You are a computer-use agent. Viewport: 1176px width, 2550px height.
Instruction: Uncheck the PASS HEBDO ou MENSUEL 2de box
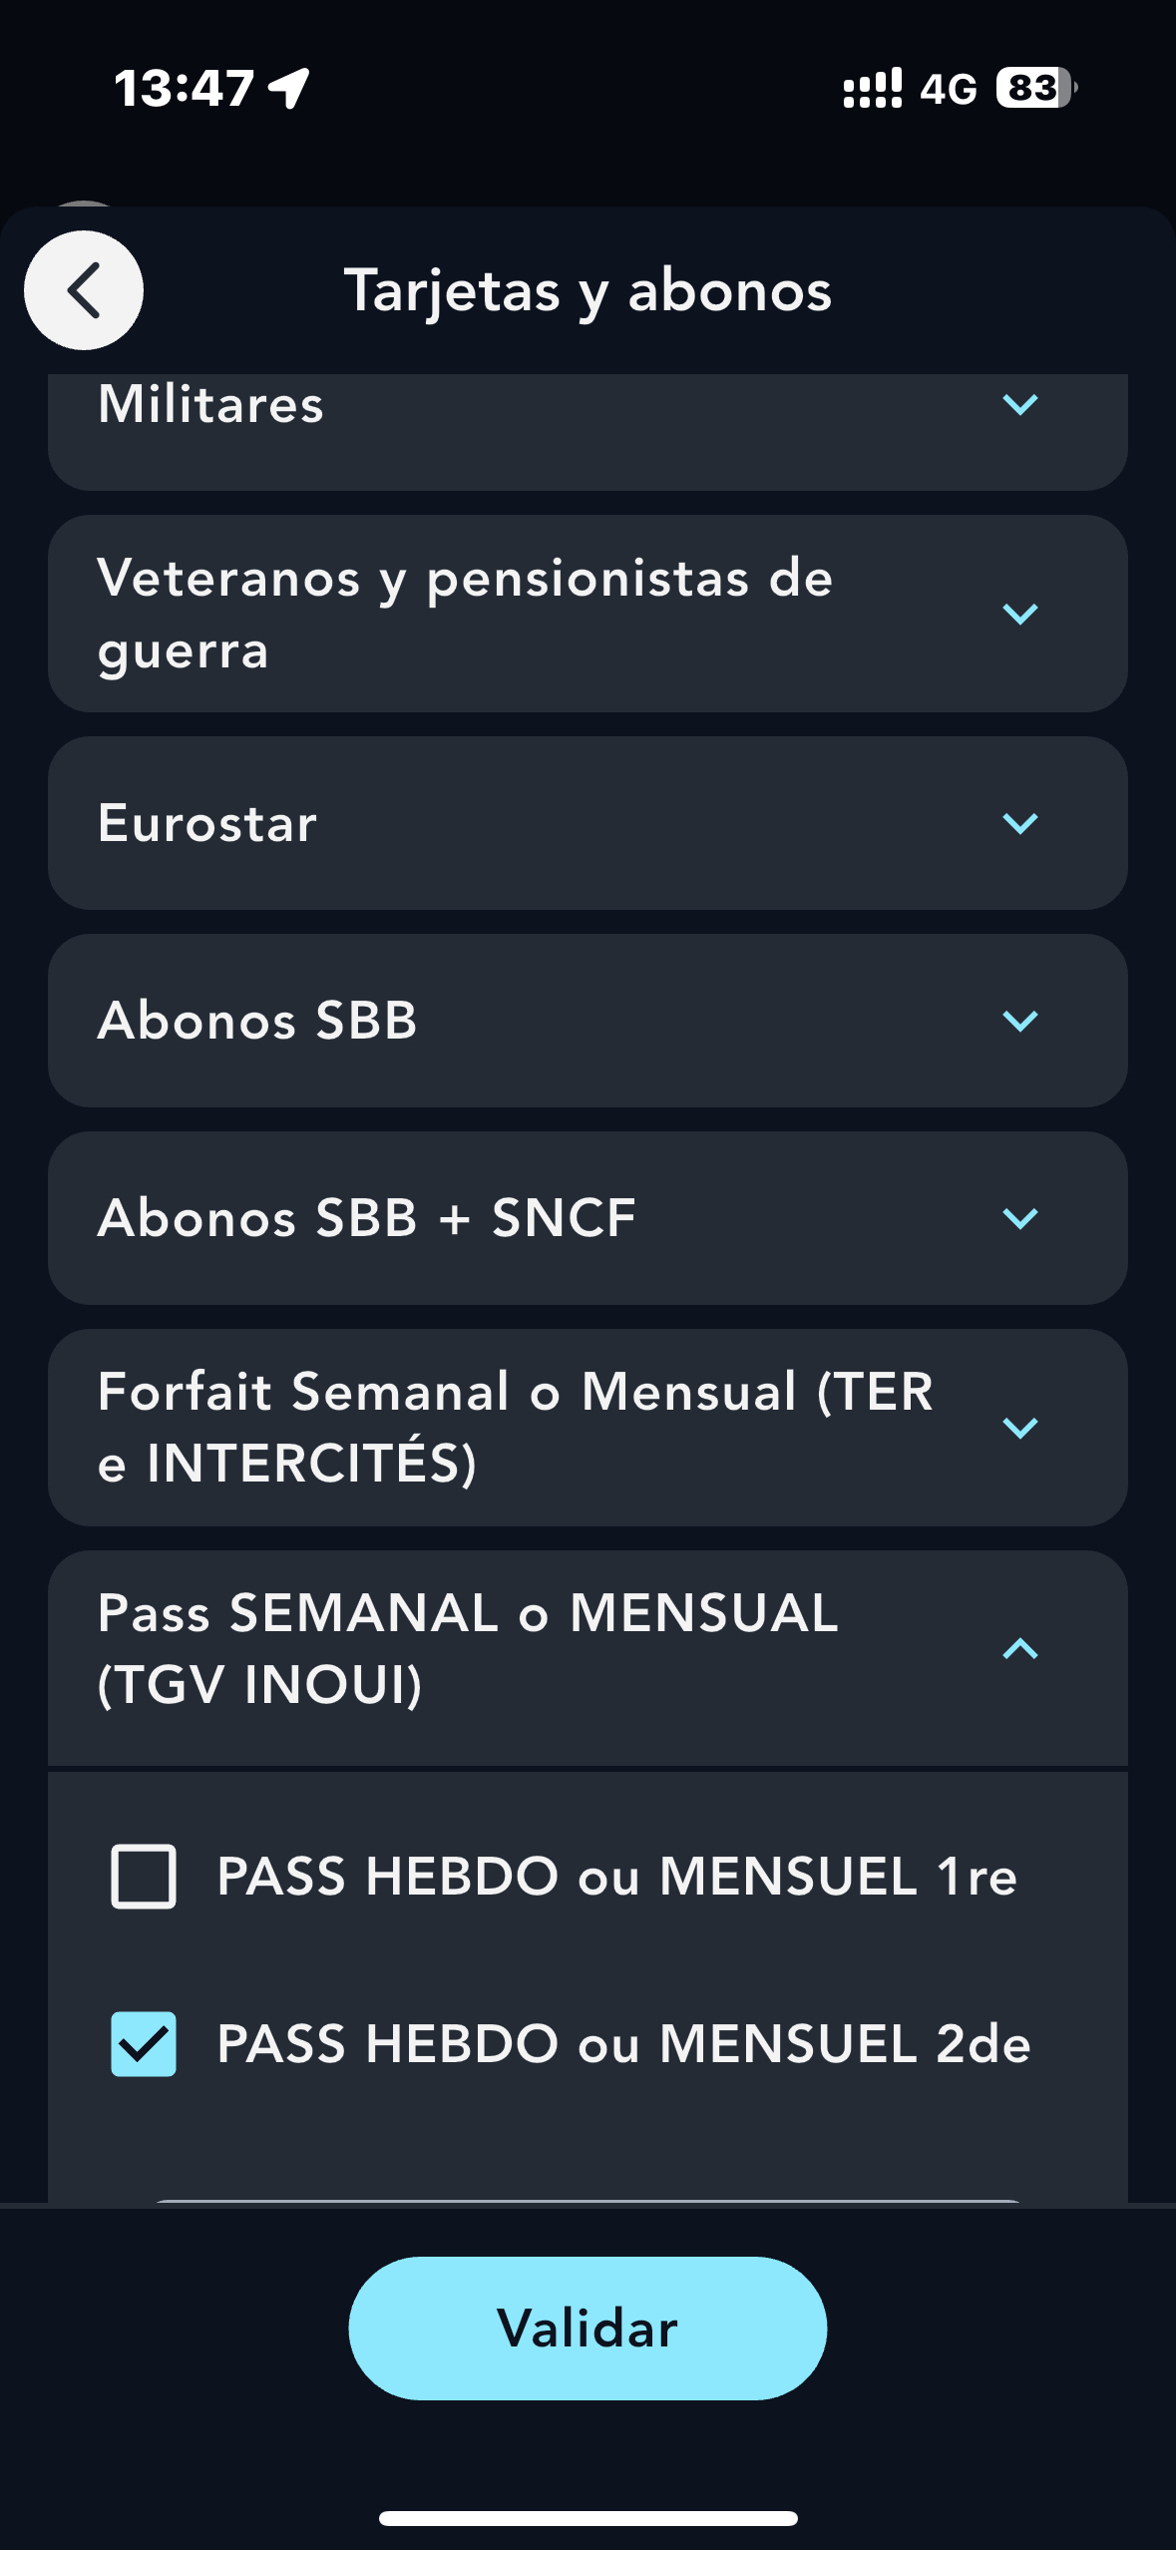[x=144, y=2044]
